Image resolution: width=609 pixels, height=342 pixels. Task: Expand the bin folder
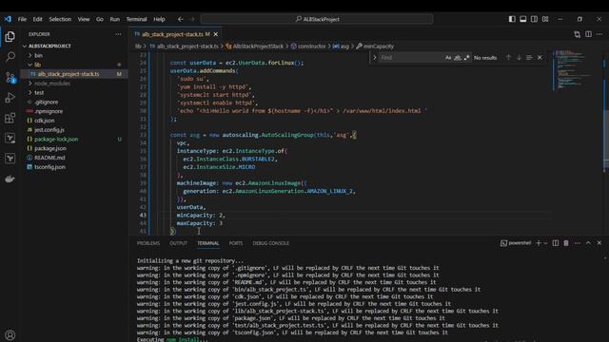pyautogui.click(x=38, y=55)
